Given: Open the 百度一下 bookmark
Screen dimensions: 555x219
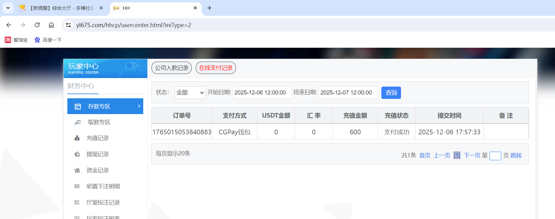Looking at the screenshot, I should pos(48,40).
